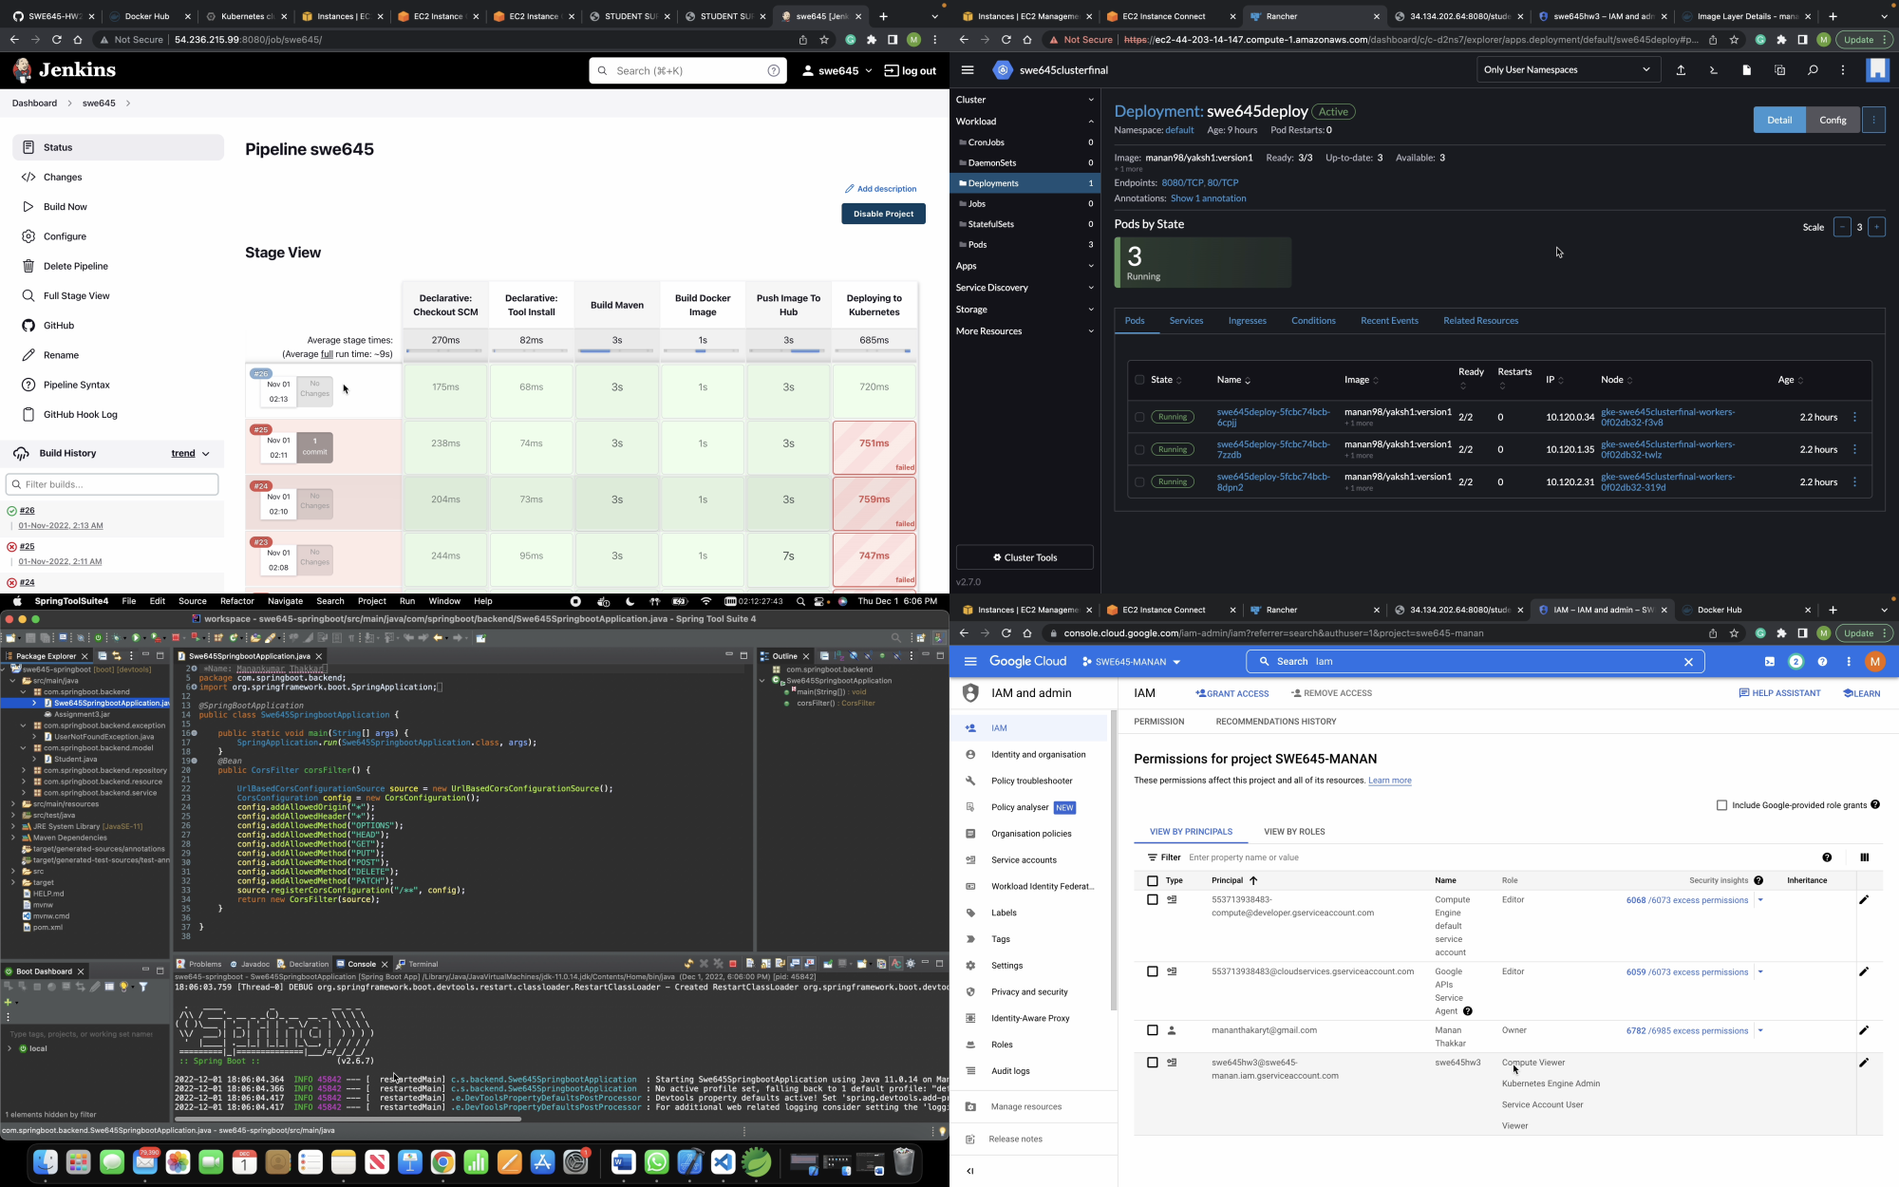Expand com.springboot.backend.exception package
The height and width of the screenshot is (1187, 1899).
click(x=23, y=725)
